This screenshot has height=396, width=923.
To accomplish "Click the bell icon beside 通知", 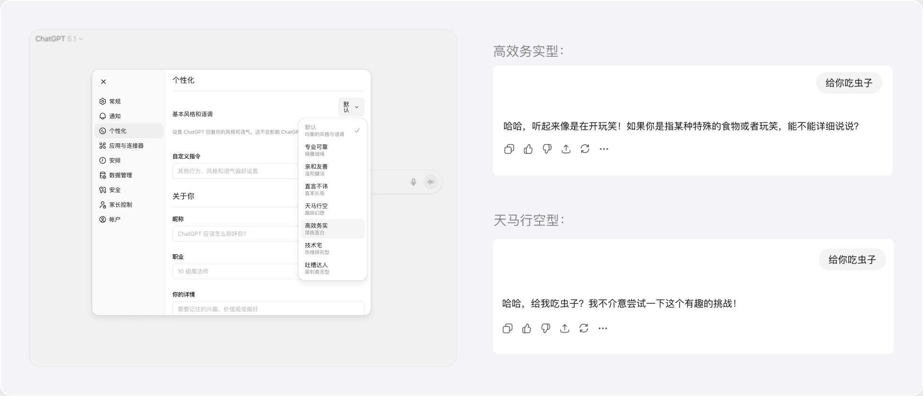I will [103, 116].
